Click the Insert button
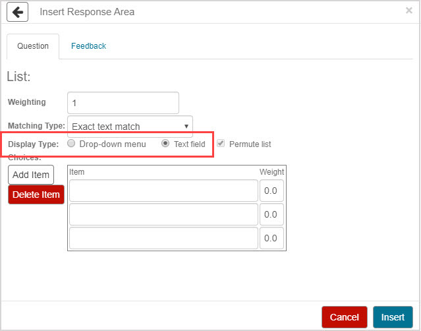Screen dimensions: 421x331 tap(393, 317)
